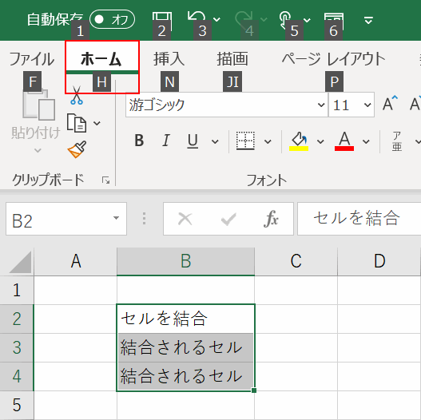Open the fill color dropdown arrow
Viewport: 421px width, 420px height.
point(320,141)
